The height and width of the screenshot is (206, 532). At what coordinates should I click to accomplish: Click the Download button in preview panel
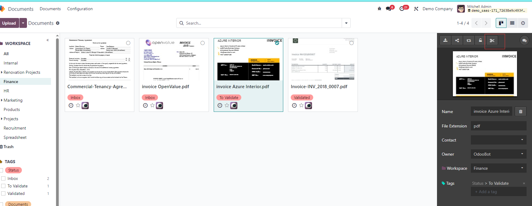point(445,40)
